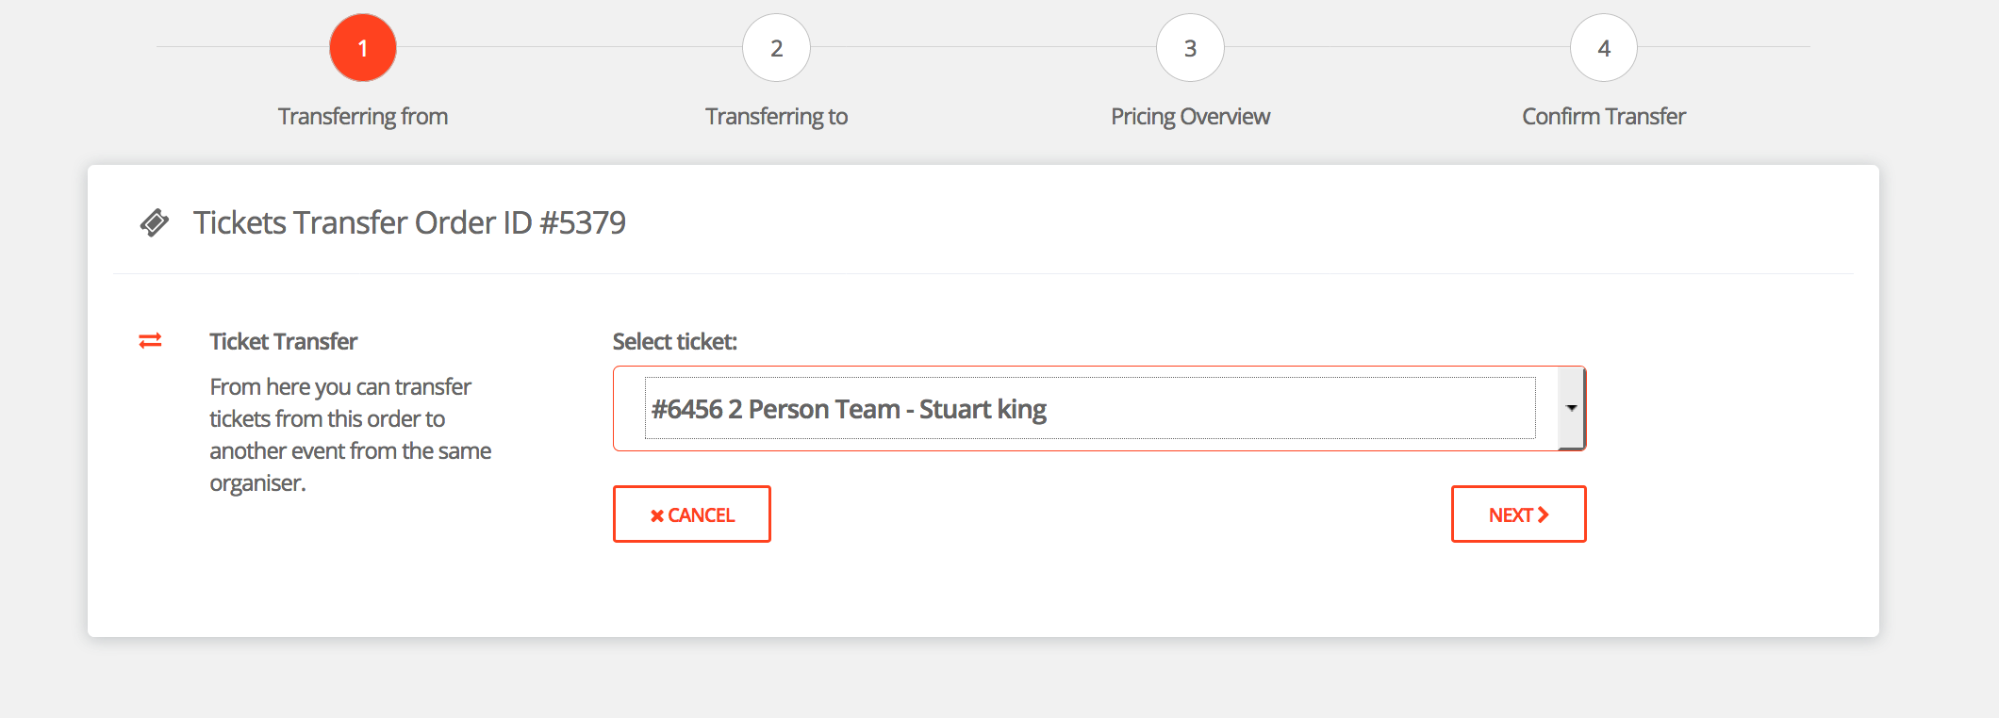Screen dimensions: 1999x718
Task: Click the 'Ticket Transfer' section heading
Action: [x=284, y=342]
